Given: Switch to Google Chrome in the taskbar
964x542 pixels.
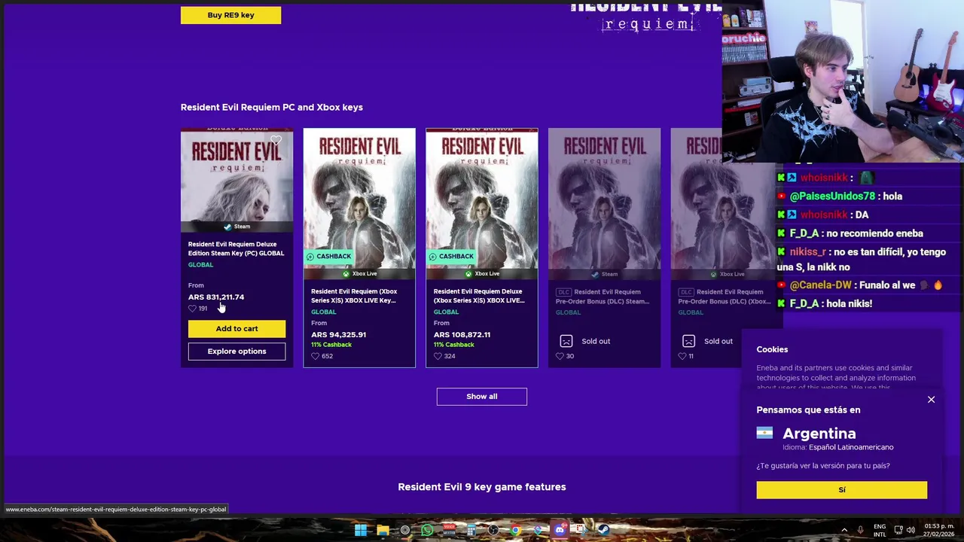Looking at the screenshot, I should [515, 530].
